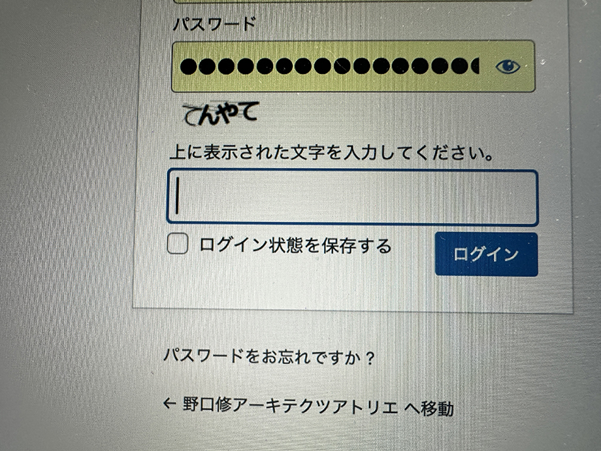Viewport: 601px width, 451px height.
Task: Click the question mark in the forgot-password link
Action: [x=370, y=359]
